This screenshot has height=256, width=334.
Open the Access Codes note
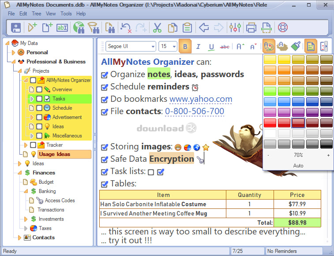click(x=60, y=200)
